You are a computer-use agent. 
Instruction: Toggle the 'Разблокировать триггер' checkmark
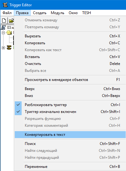(18, 105)
